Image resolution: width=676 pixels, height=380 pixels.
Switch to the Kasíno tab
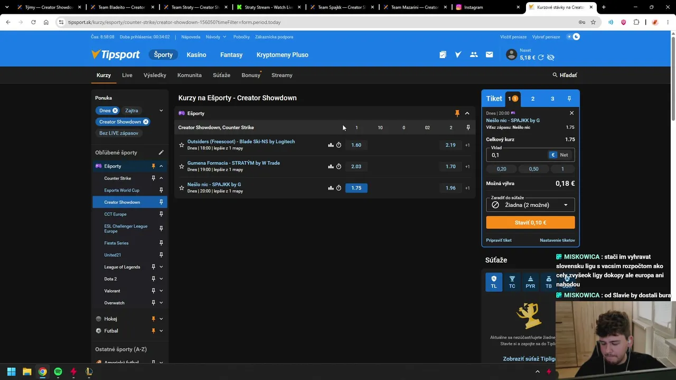point(196,55)
